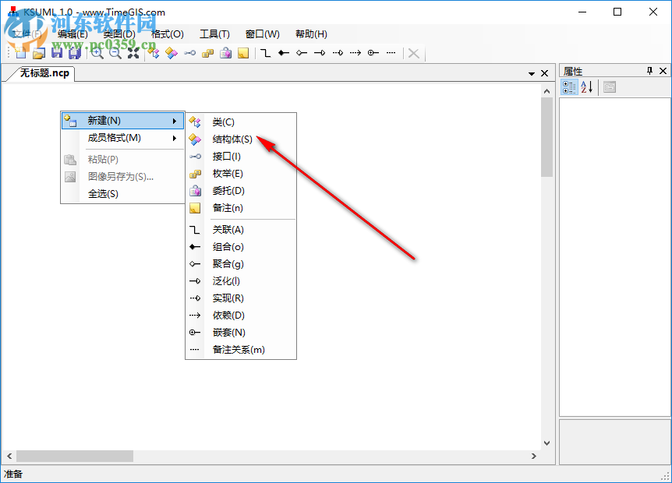Select the Interface tool on the toolbar
672x483 pixels.
[x=189, y=53]
